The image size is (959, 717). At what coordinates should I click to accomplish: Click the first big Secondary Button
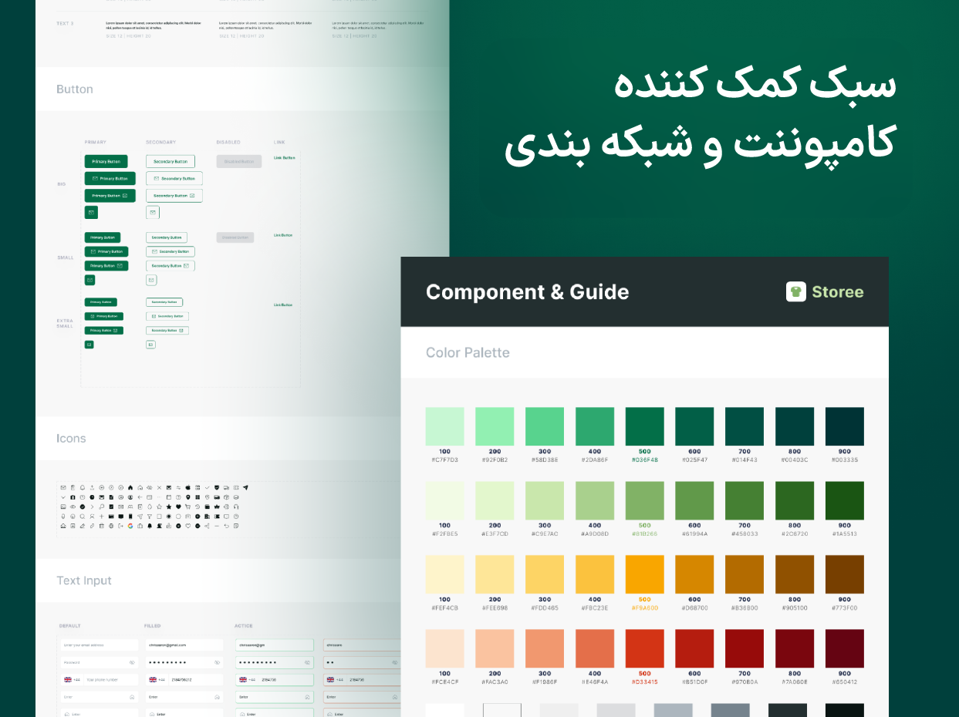170,161
